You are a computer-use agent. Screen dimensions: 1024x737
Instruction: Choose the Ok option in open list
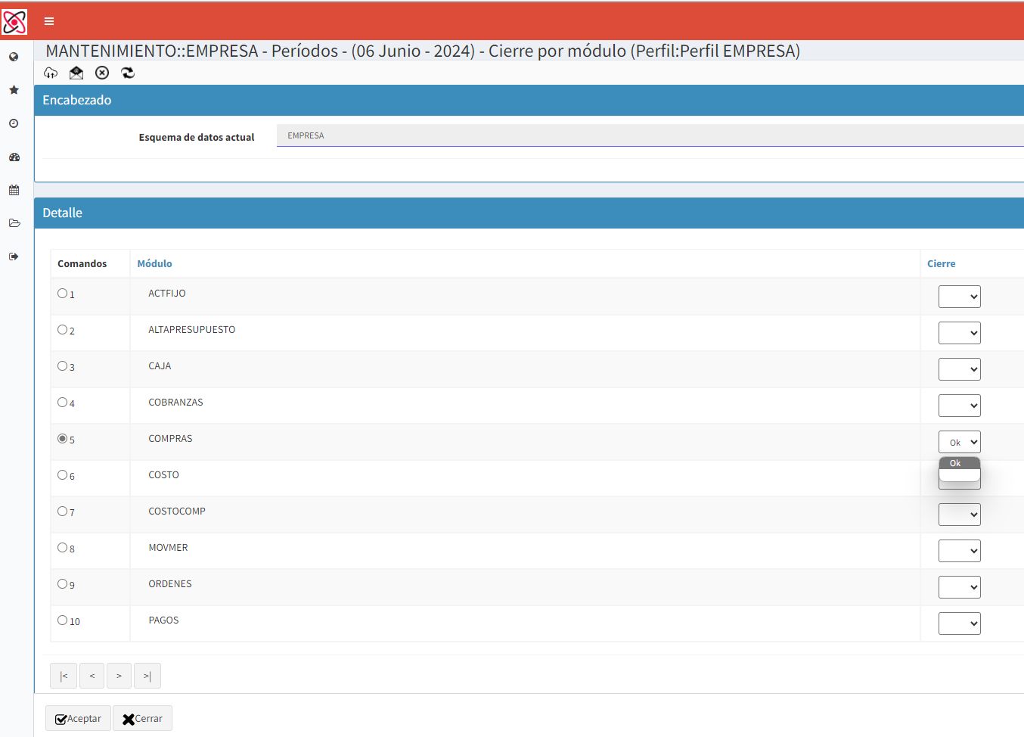pyautogui.click(x=959, y=463)
